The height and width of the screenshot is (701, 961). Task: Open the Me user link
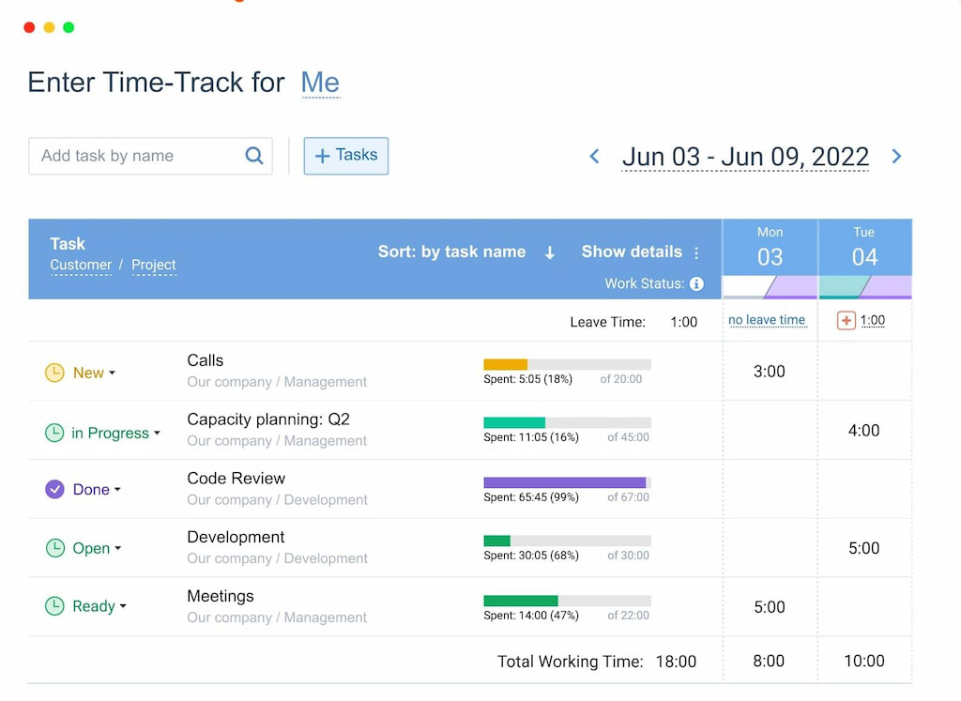pos(320,83)
